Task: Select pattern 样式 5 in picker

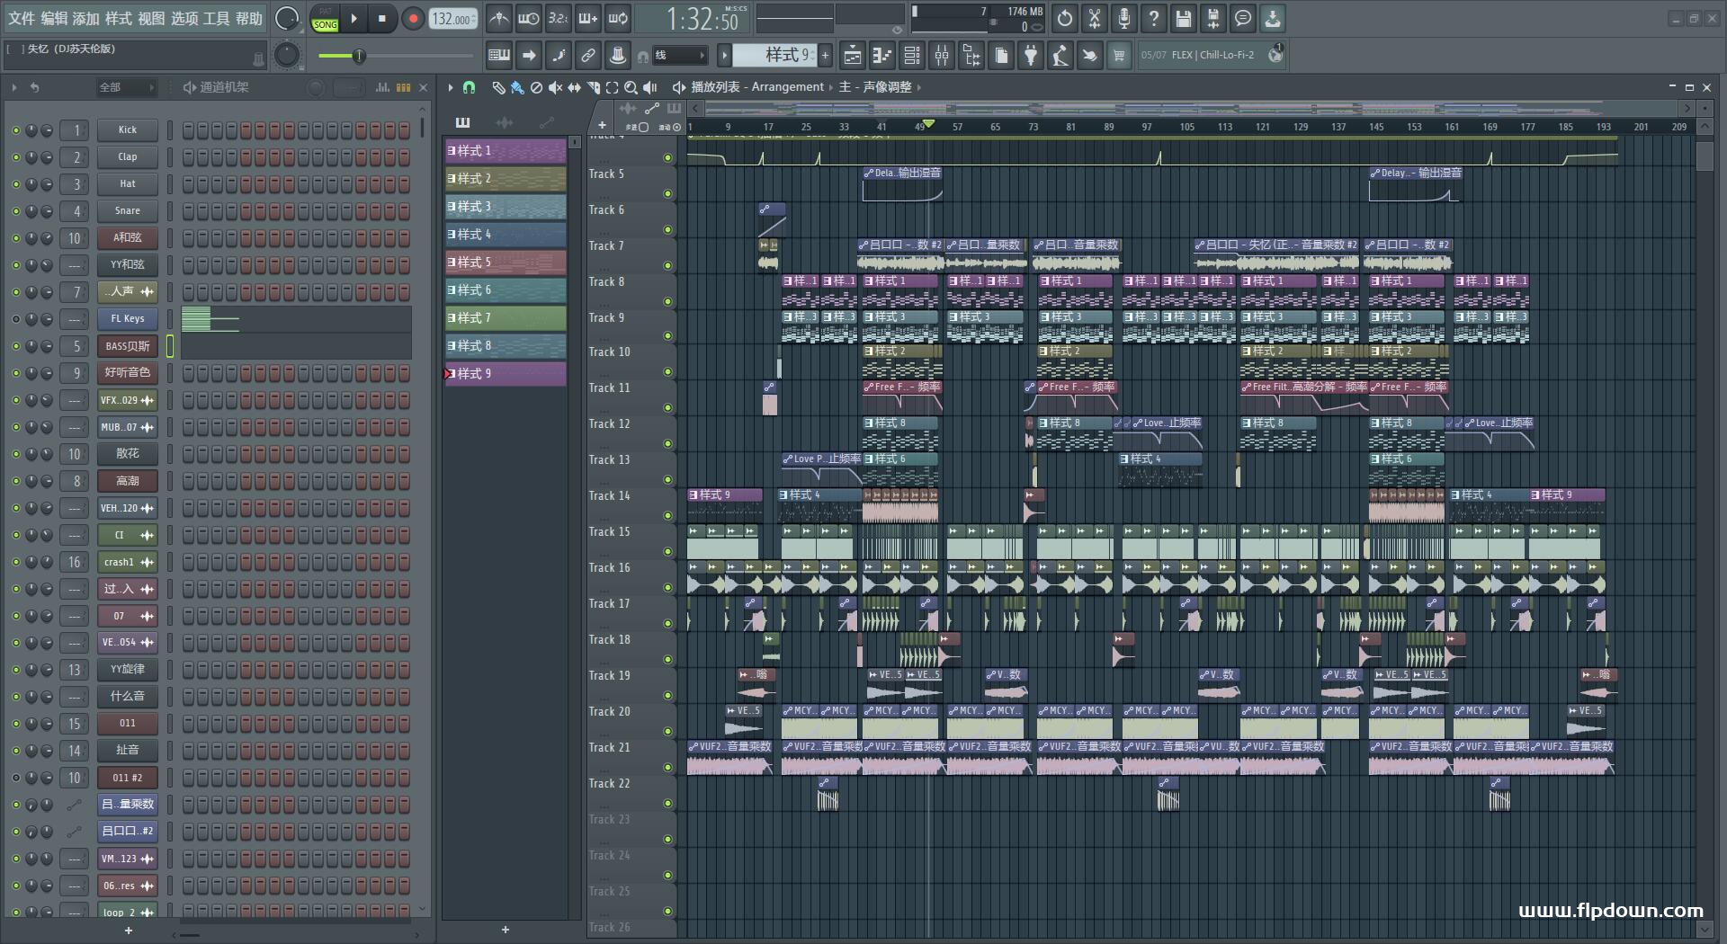Action: (506, 263)
